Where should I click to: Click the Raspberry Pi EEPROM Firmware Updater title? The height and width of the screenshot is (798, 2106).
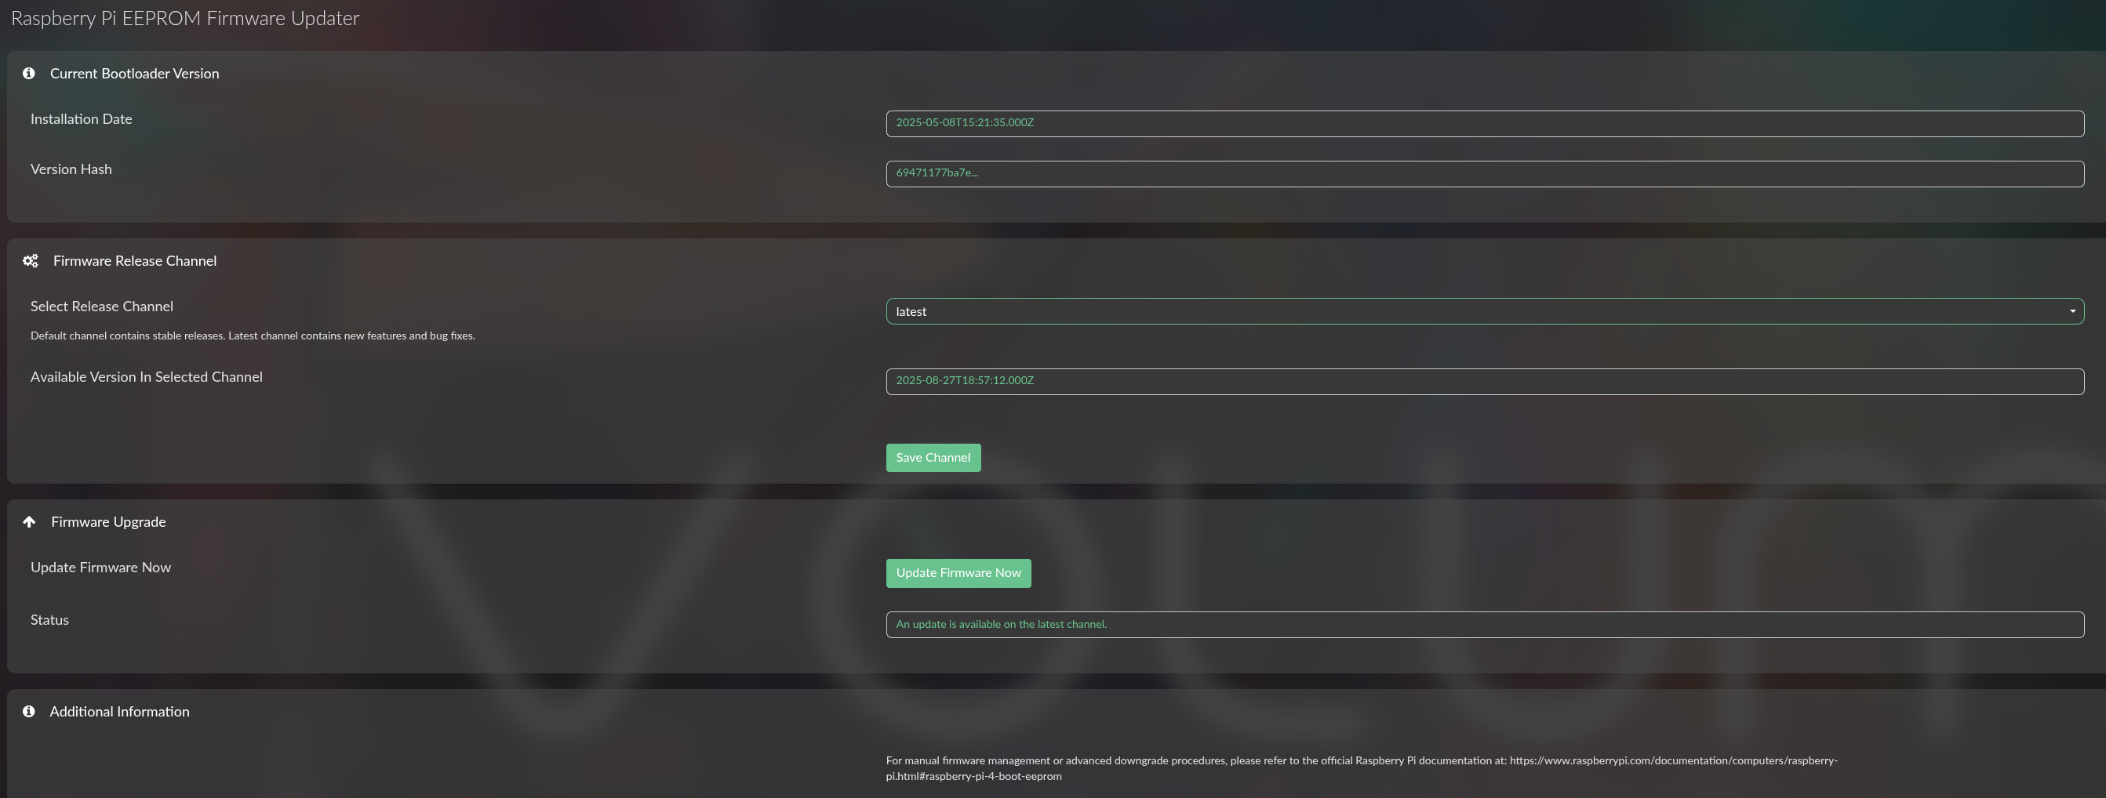pos(185,19)
